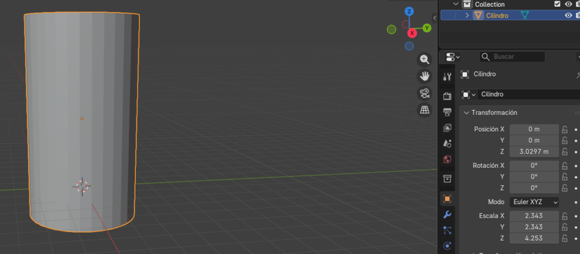
Task: Open the Scene properties tab
Action: pos(447,143)
